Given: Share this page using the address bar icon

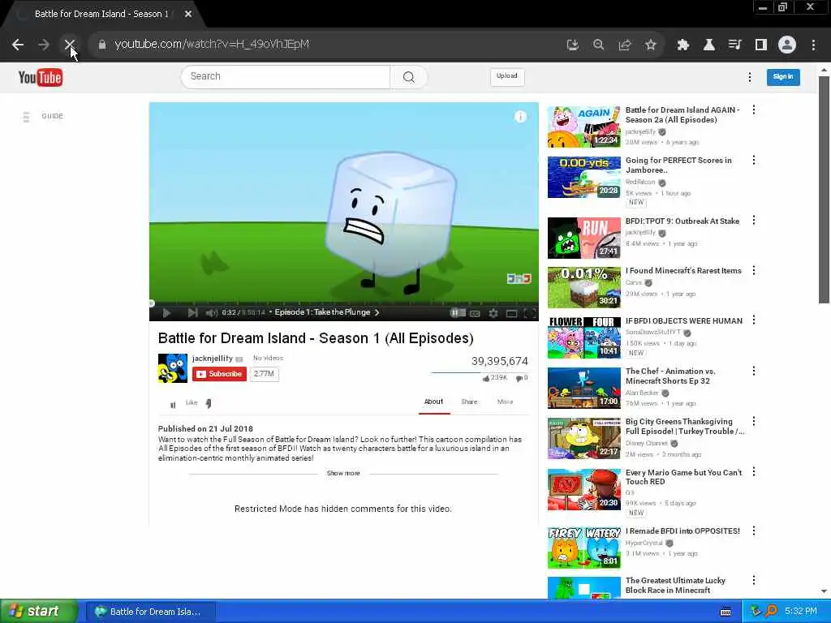Looking at the screenshot, I should 625,45.
